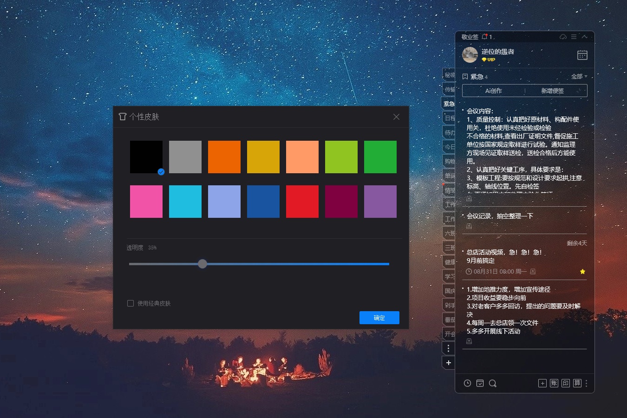Choose the bright orange skin swatch
This screenshot has height=418, width=627.
tap(224, 157)
